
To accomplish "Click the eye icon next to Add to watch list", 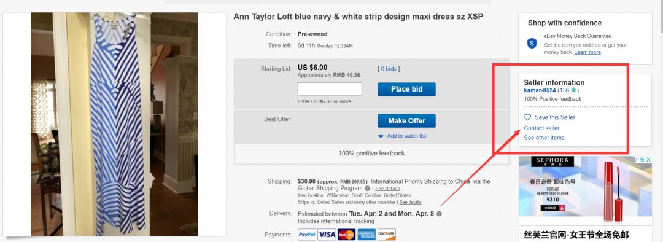I will tap(381, 136).
